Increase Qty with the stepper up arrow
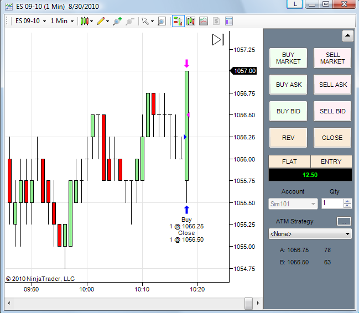359x313 pixels. pyautogui.click(x=347, y=201)
